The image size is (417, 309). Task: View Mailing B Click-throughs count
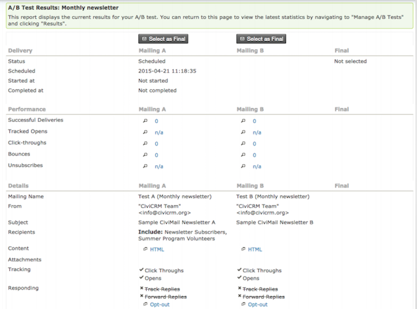[254, 144]
